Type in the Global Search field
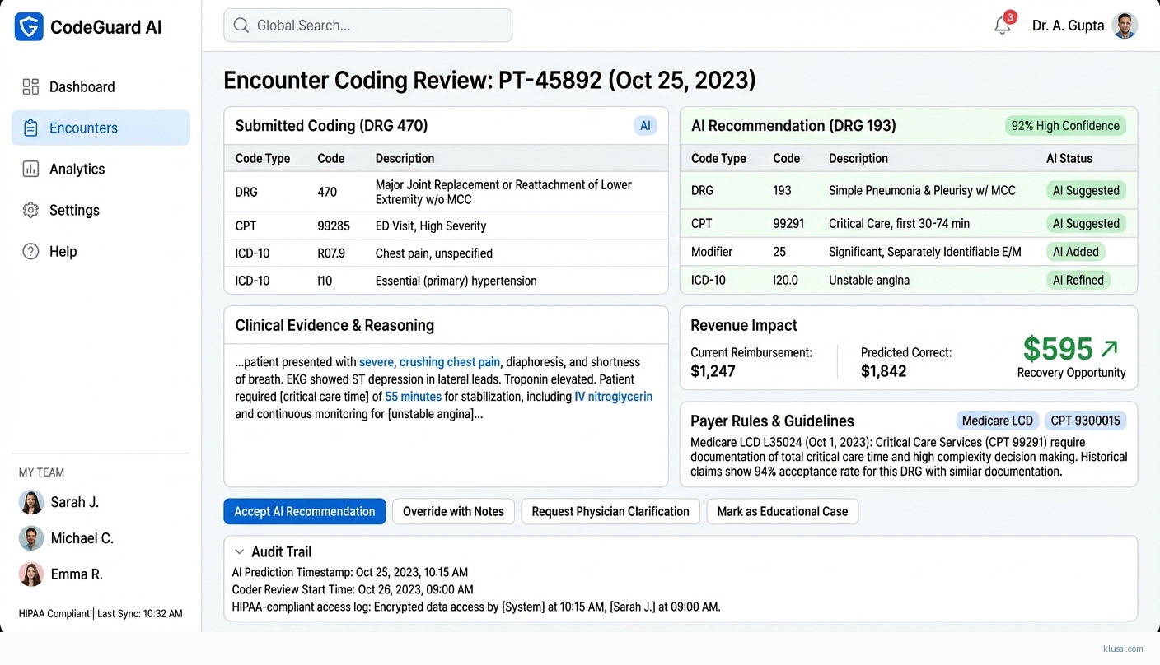The image size is (1160, 665). tap(379, 26)
